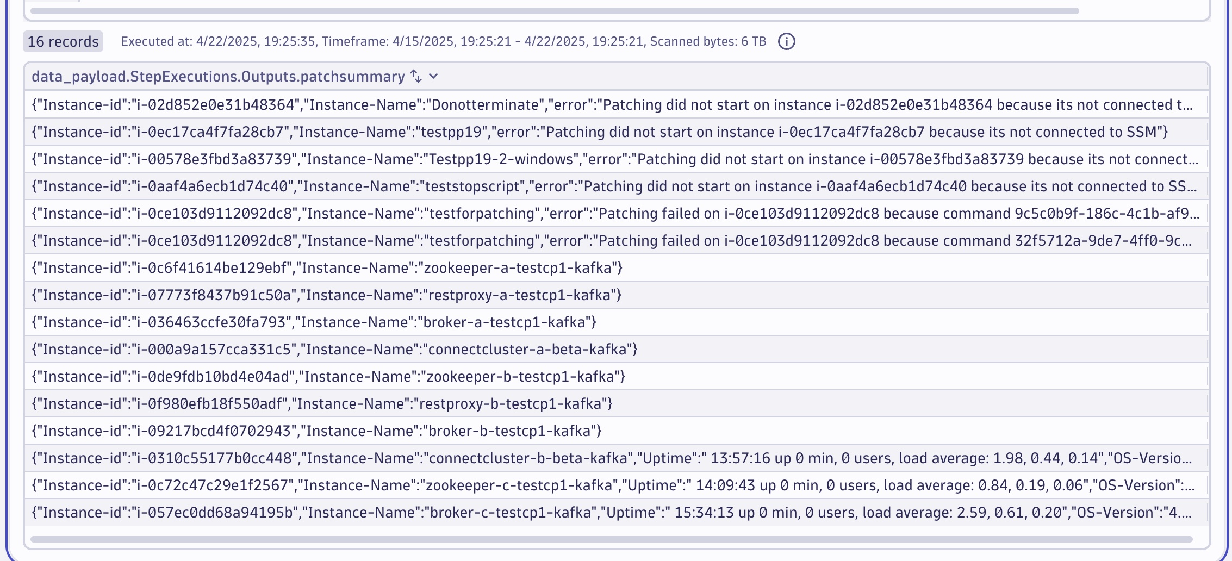Click the zookeeper-a-testcp1-kafka record
Viewport: 1232px width, 561px height.
(x=327, y=268)
